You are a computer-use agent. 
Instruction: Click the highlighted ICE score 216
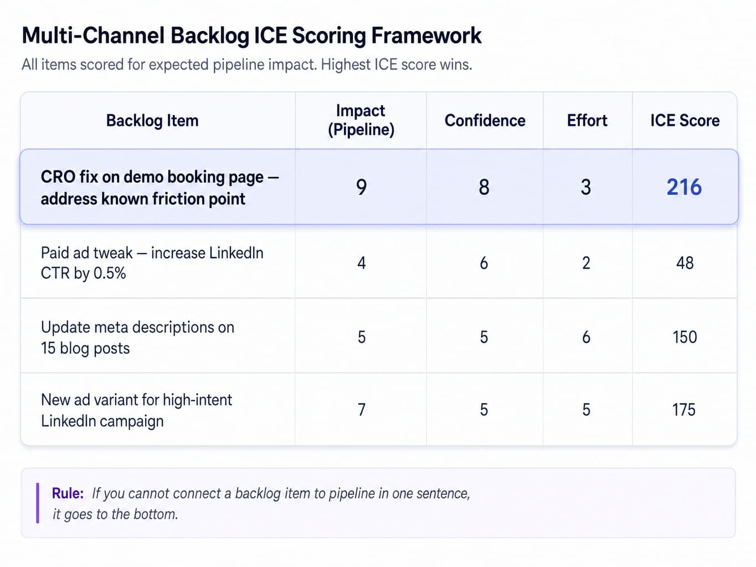coord(684,187)
